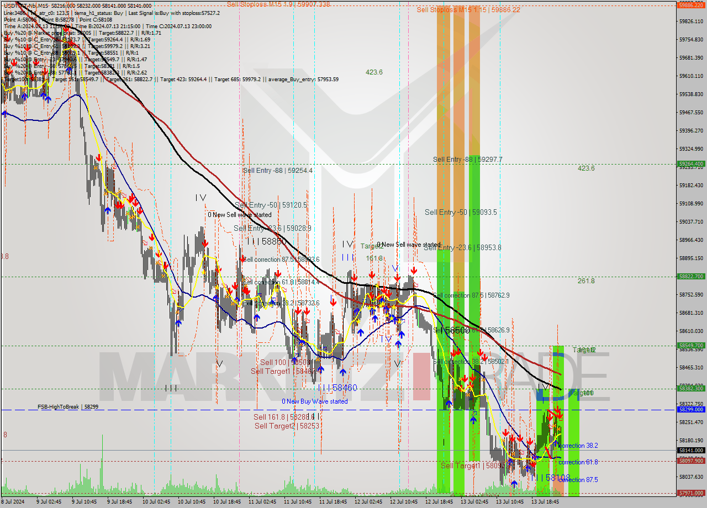The width and height of the screenshot is (707, 508).
Task: Click the 10 Jul 18:45 time axis label
Action: pyautogui.click(x=226, y=502)
